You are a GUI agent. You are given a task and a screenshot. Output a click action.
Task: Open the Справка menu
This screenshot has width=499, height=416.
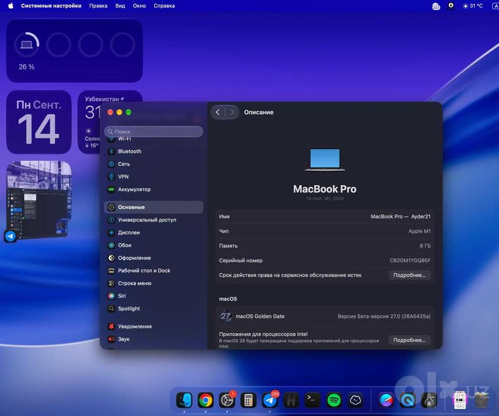coord(164,6)
